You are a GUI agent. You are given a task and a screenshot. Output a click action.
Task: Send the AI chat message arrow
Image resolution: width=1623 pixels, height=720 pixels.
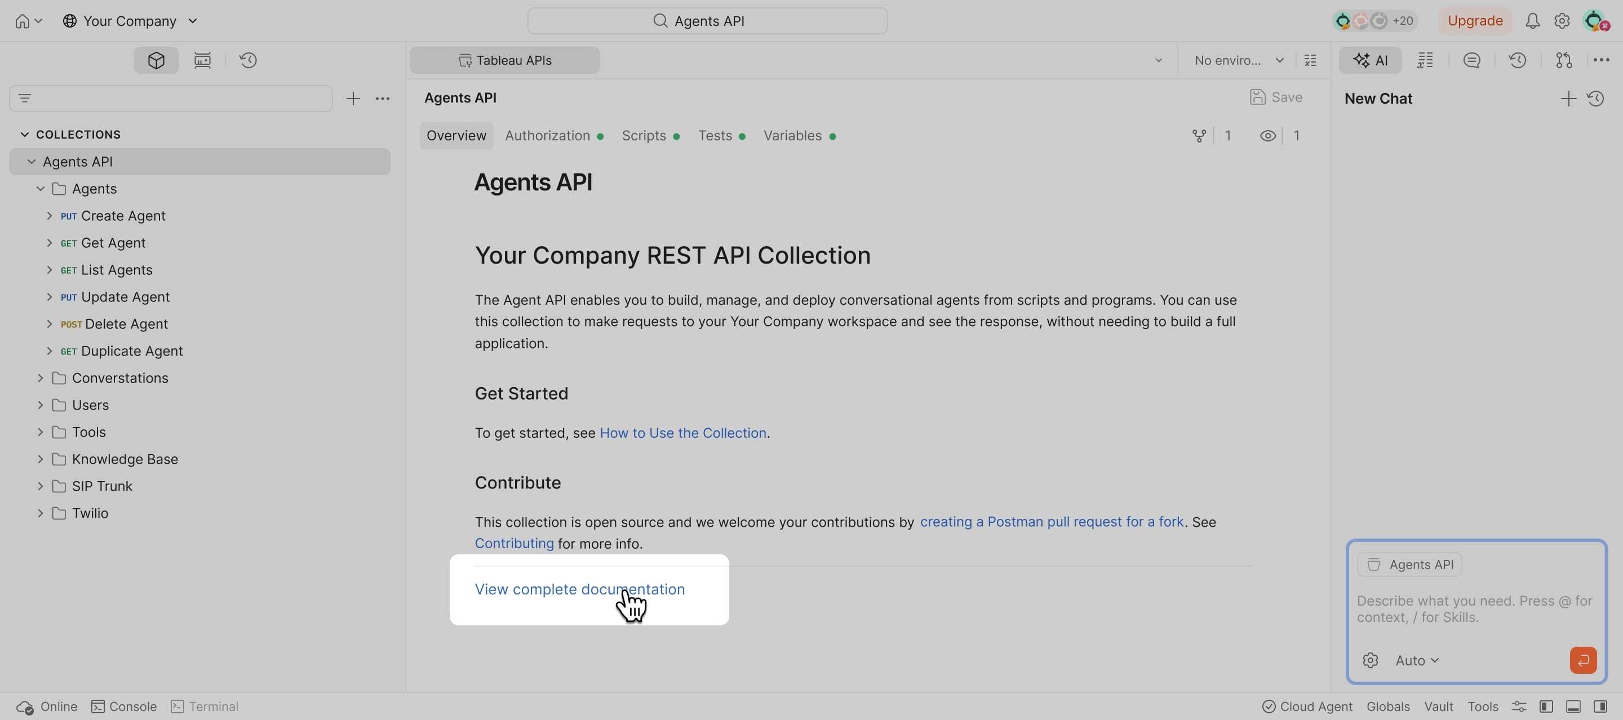point(1582,660)
